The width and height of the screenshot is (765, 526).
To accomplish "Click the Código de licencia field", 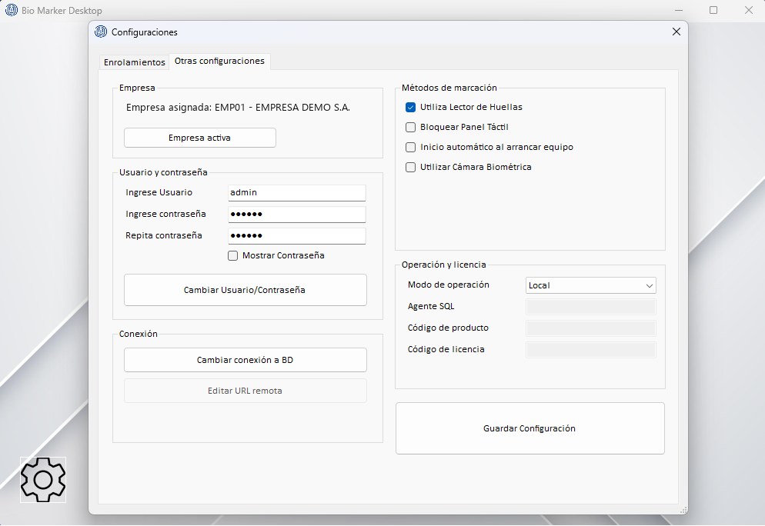I will point(590,350).
